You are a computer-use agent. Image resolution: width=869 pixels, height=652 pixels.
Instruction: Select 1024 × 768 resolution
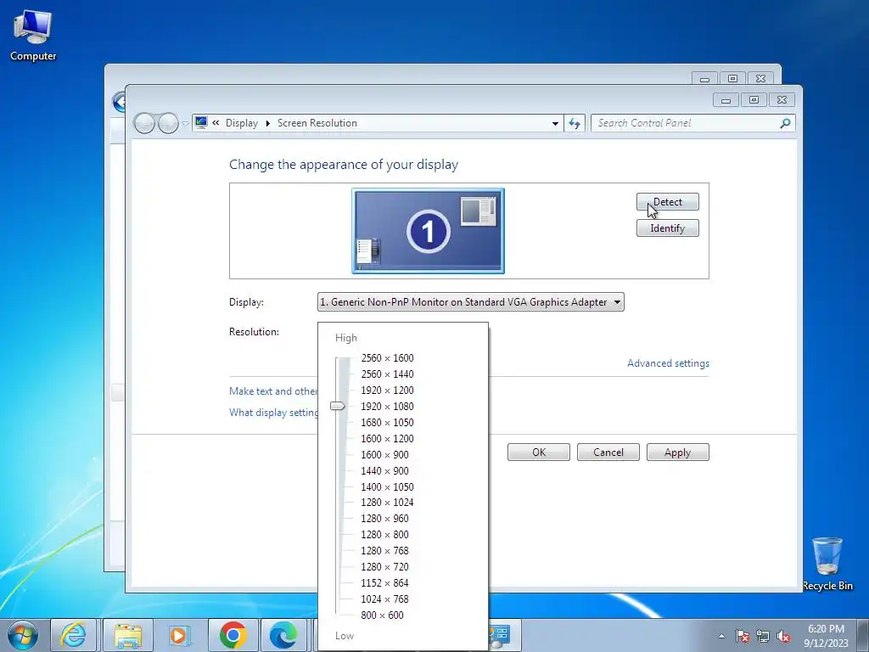click(x=385, y=599)
